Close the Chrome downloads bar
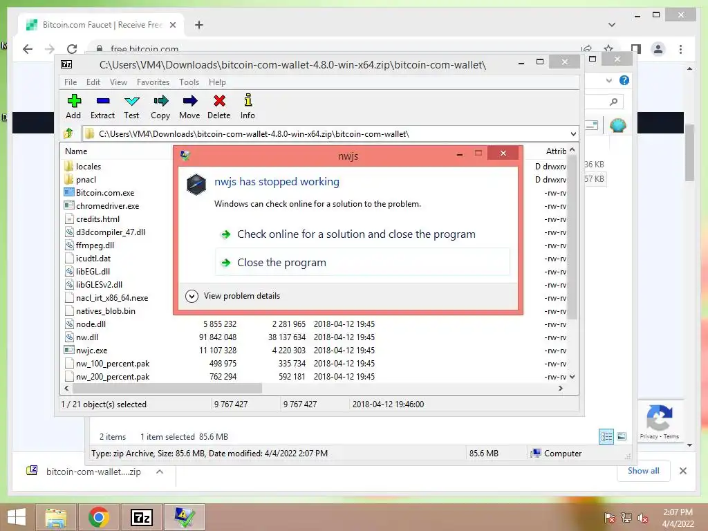708x531 pixels. tap(682, 471)
